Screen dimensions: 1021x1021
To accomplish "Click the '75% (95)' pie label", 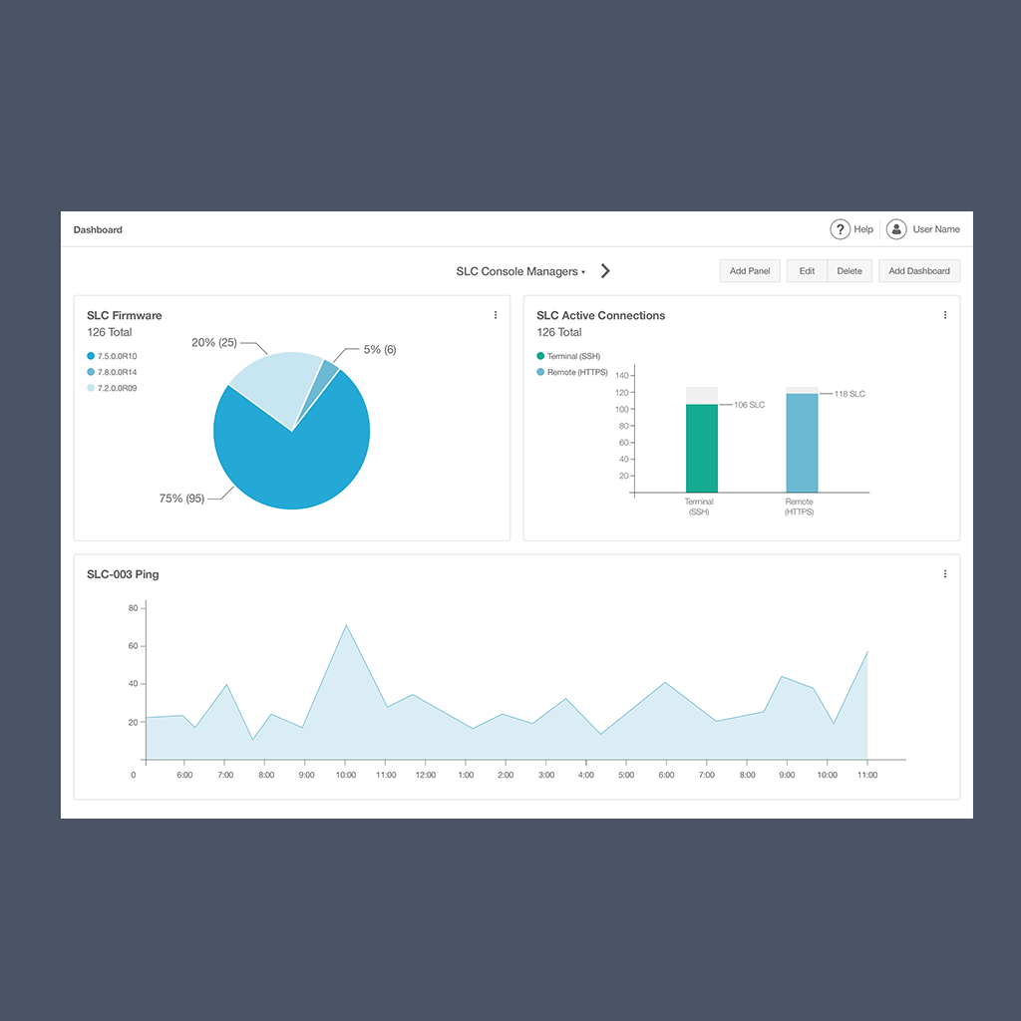I will (x=181, y=499).
